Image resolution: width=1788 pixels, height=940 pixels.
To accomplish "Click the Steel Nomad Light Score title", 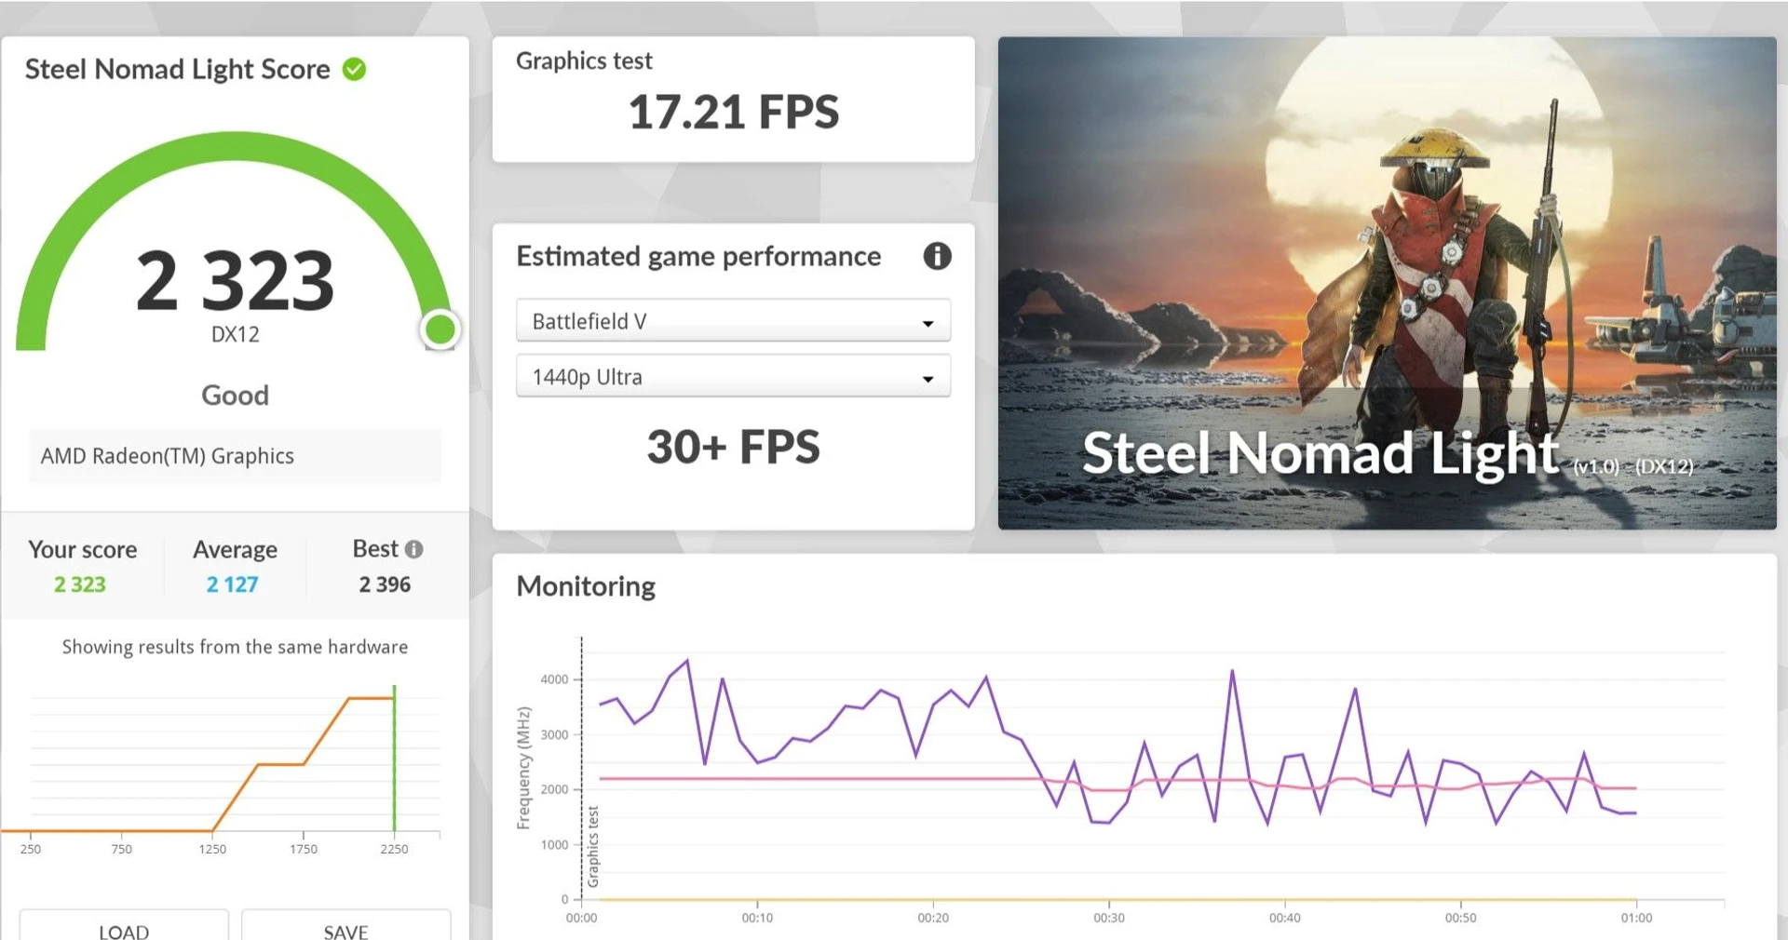I will coord(177,70).
